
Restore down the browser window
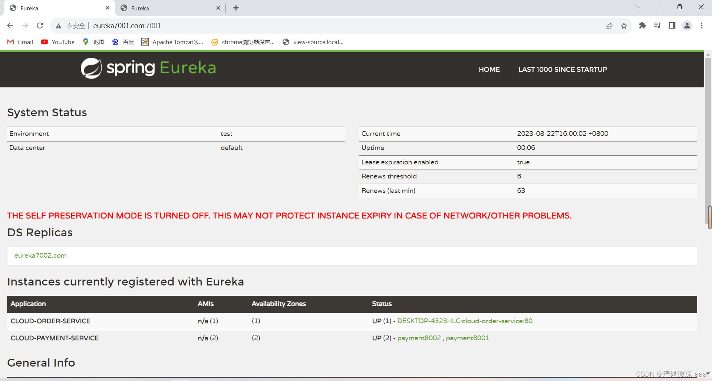(x=680, y=7)
